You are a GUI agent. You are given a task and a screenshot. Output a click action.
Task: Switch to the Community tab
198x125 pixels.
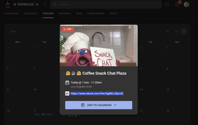11,13
